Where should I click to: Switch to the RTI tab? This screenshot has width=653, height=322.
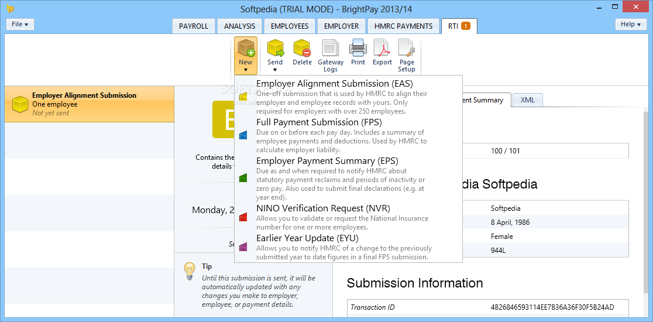[x=459, y=26]
